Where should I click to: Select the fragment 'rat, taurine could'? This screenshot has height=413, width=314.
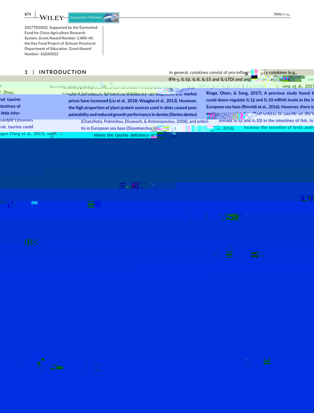(x=16, y=127)
